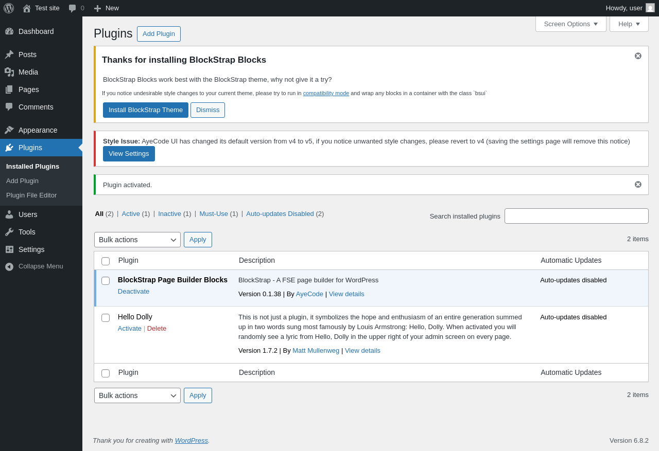The width and height of the screenshot is (659, 451).
Task: Focus the Search installed plugins field
Action: [x=577, y=216]
